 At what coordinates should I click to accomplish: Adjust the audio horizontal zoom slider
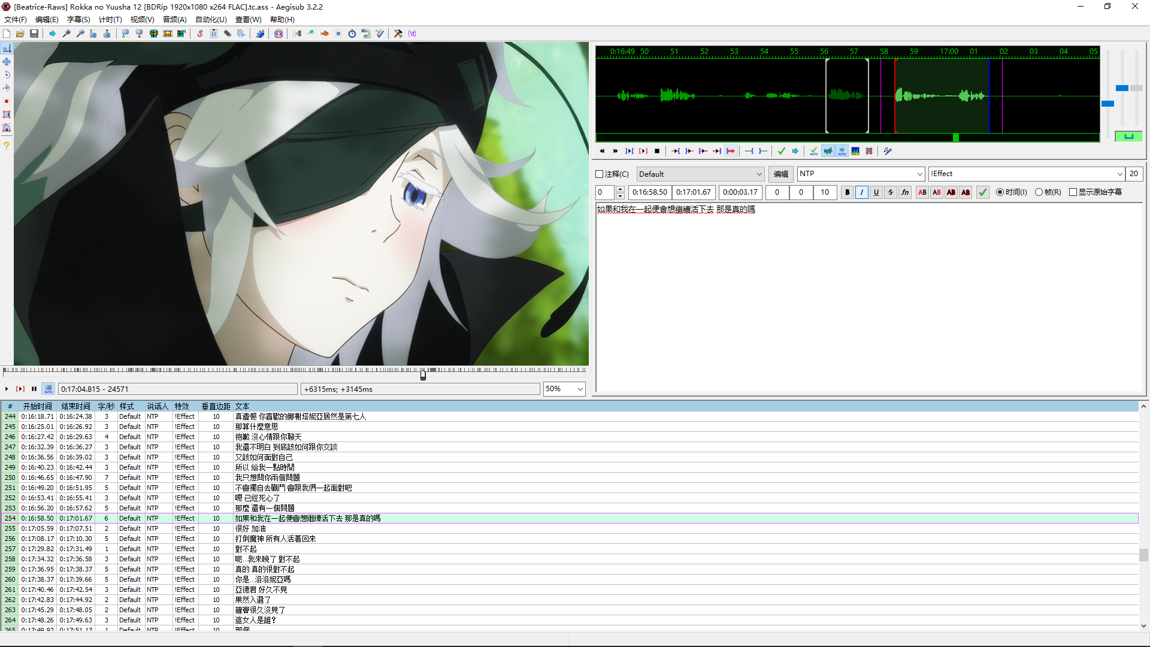point(1107,104)
